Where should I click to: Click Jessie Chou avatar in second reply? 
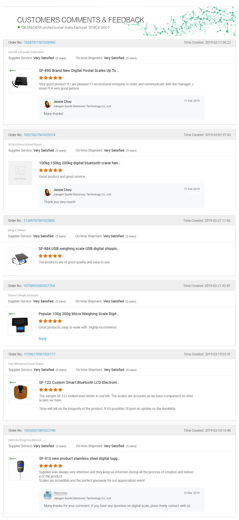(x=48, y=192)
